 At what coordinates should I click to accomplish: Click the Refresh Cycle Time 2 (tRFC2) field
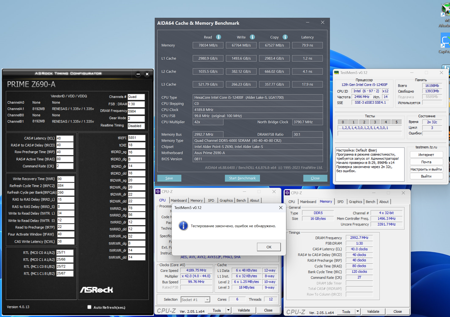[66, 186]
